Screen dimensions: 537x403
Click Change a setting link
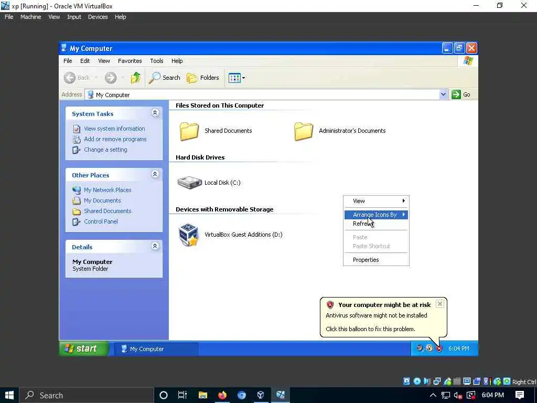(105, 150)
